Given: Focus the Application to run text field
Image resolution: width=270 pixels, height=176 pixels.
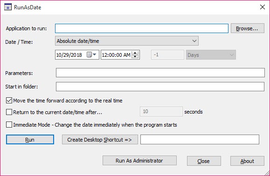Looking at the screenshot, I should tap(142, 28).
